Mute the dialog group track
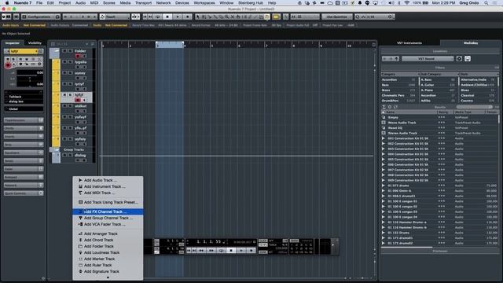The image size is (503, 283). coord(64,155)
